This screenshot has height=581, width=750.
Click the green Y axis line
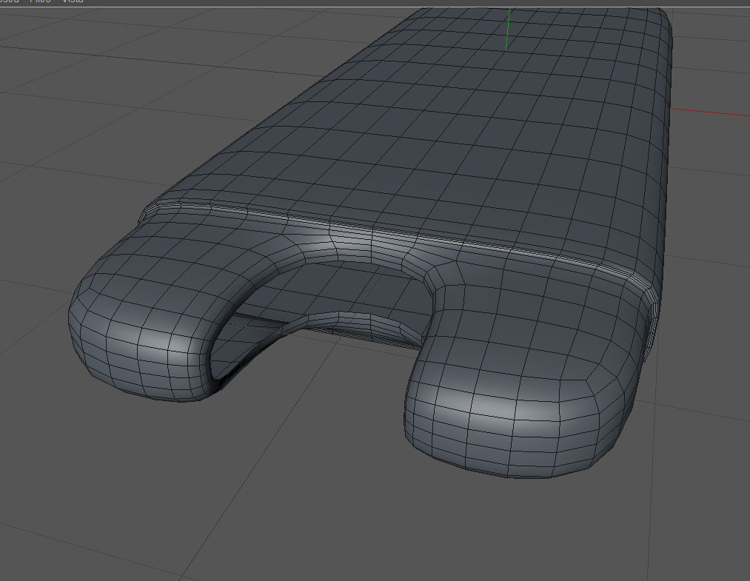tap(508, 29)
